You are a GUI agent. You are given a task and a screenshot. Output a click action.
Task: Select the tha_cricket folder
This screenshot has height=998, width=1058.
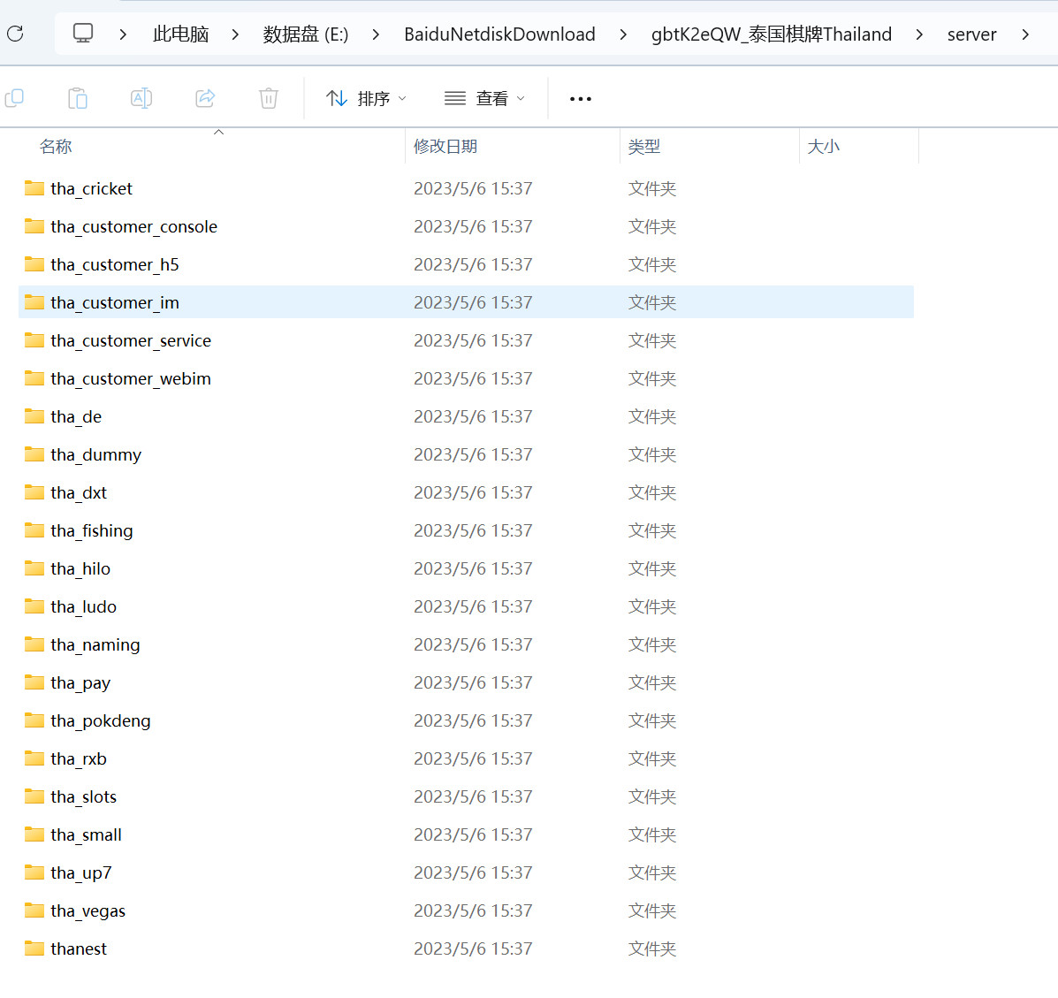(x=91, y=188)
